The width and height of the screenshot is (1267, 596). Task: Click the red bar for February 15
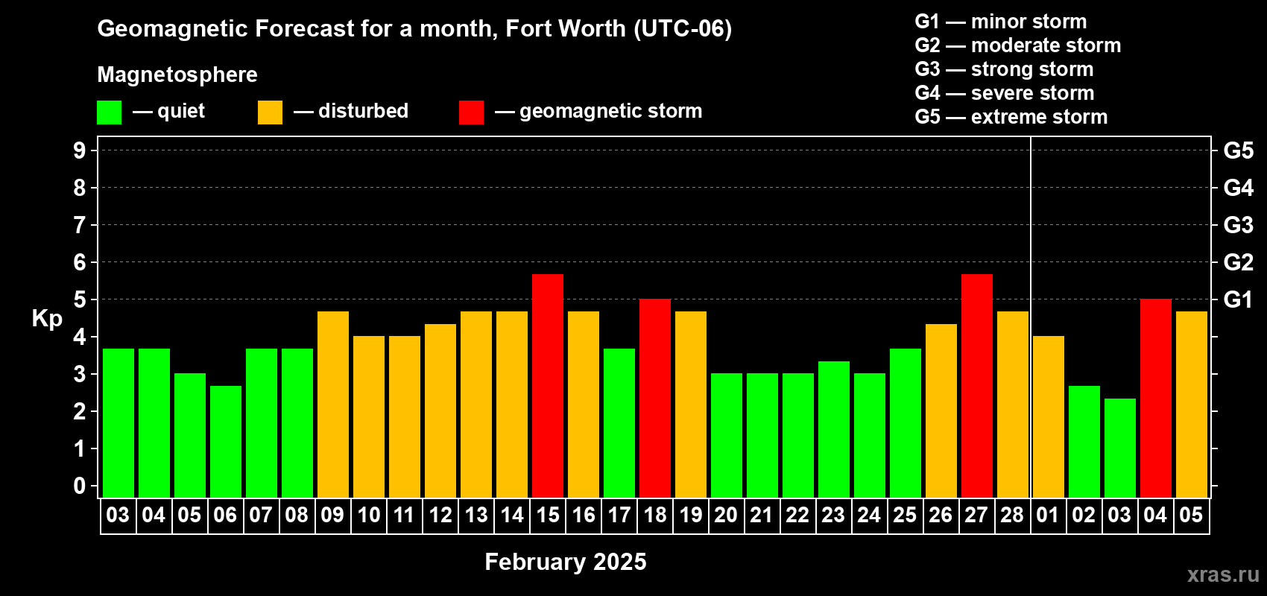pyautogui.click(x=548, y=386)
